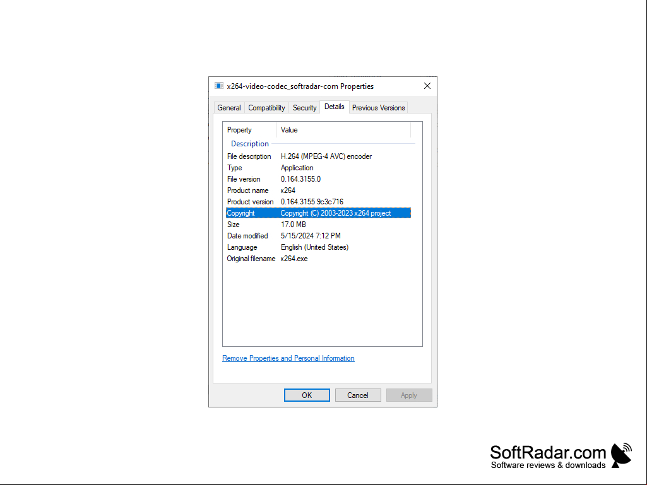Click the H.264 (MPEG-4 AVC) encoder value
This screenshot has width=647, height=485.
(x=326, y=156)
